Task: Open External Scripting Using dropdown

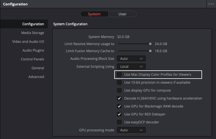Action: (131, 66)
